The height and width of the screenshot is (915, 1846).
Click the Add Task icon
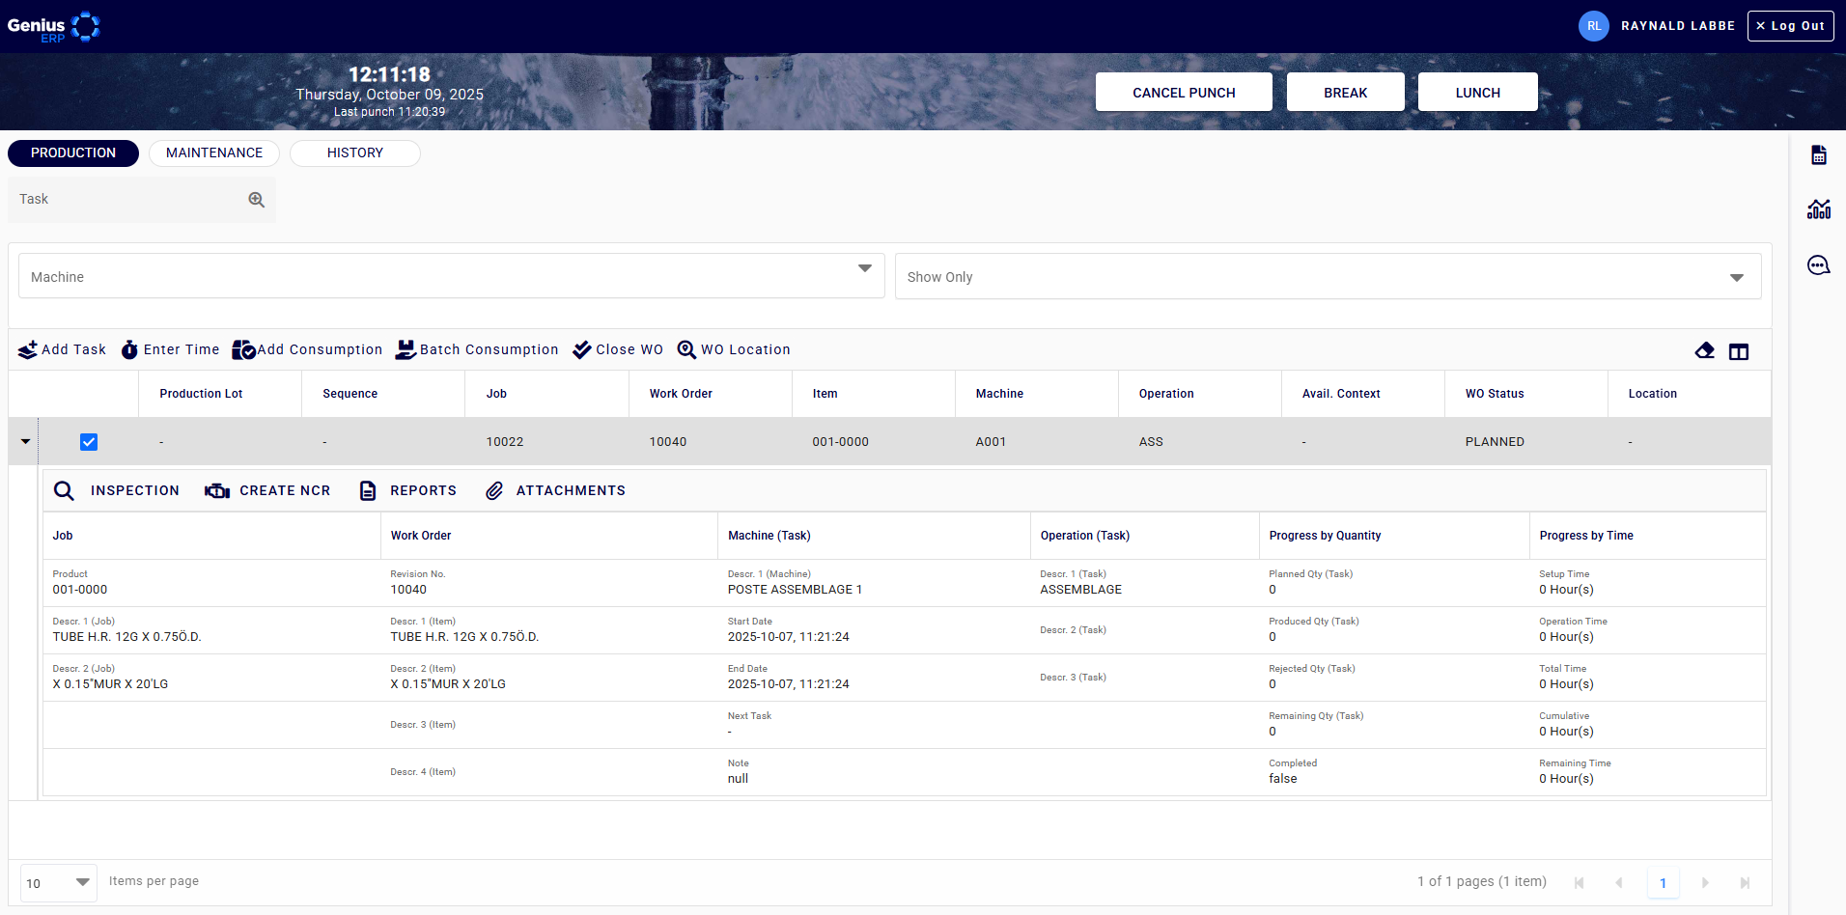(x=28, y=349)
